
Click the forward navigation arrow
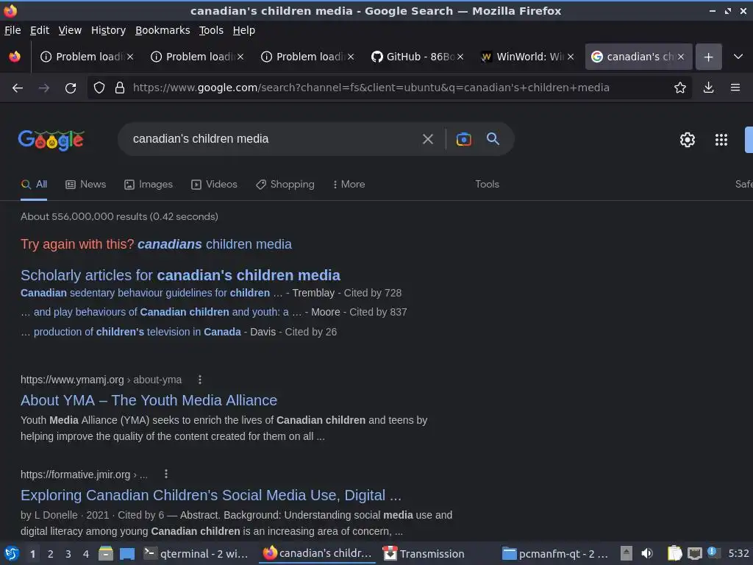point(43,88)
